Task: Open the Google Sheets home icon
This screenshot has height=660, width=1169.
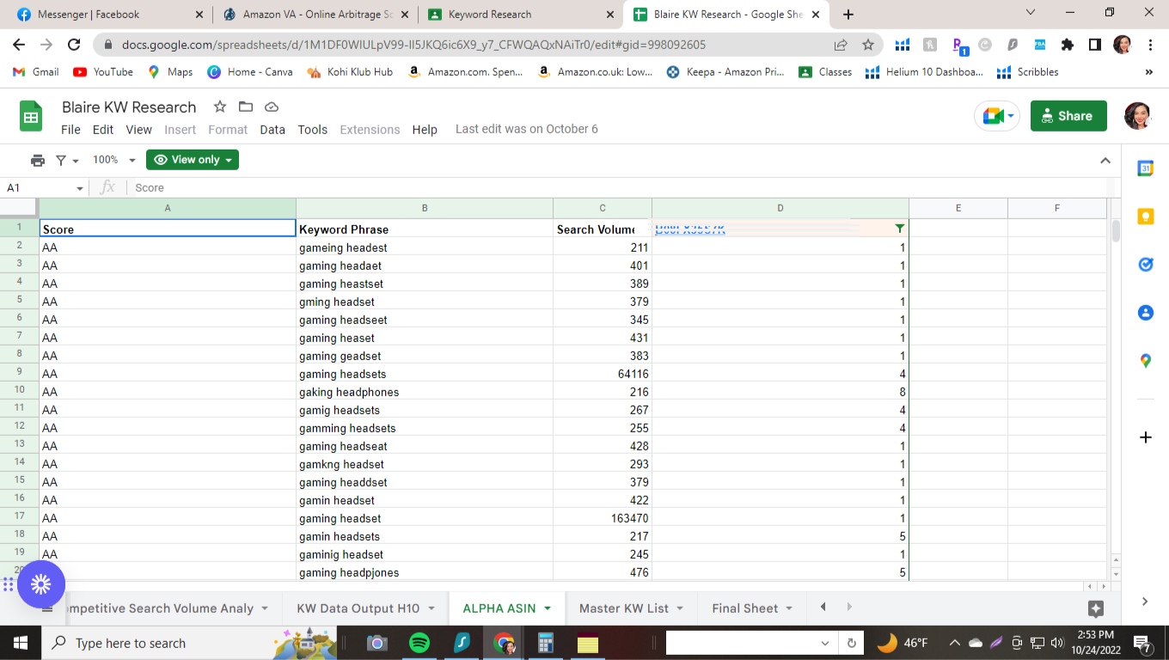Action: (x=31, y=117)
